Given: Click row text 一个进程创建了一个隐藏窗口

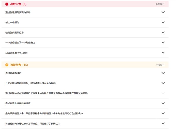Looking at the screenshot, I should tap(20, 43).
